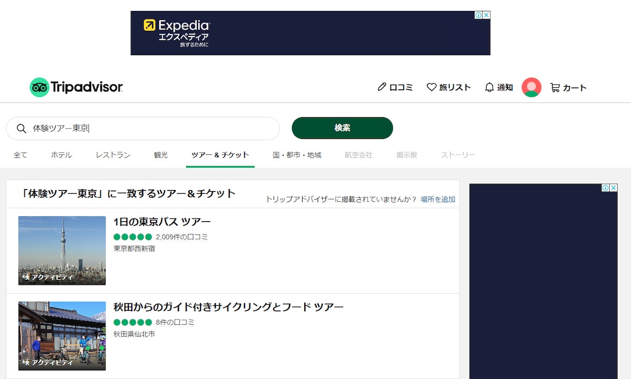
Task: Click the pencil icon next to 口コミ
Action: (x=382, y=87)
